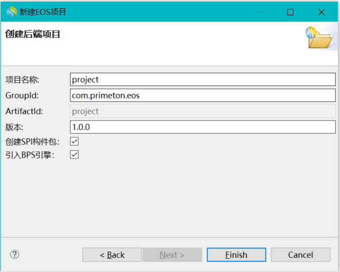
Task: Toggle the 引入BPS引擎 checkbox
Action: (x=74, y=155)
